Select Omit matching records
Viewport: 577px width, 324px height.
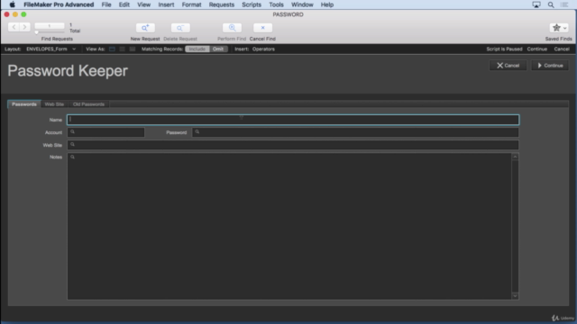point(218,49)
